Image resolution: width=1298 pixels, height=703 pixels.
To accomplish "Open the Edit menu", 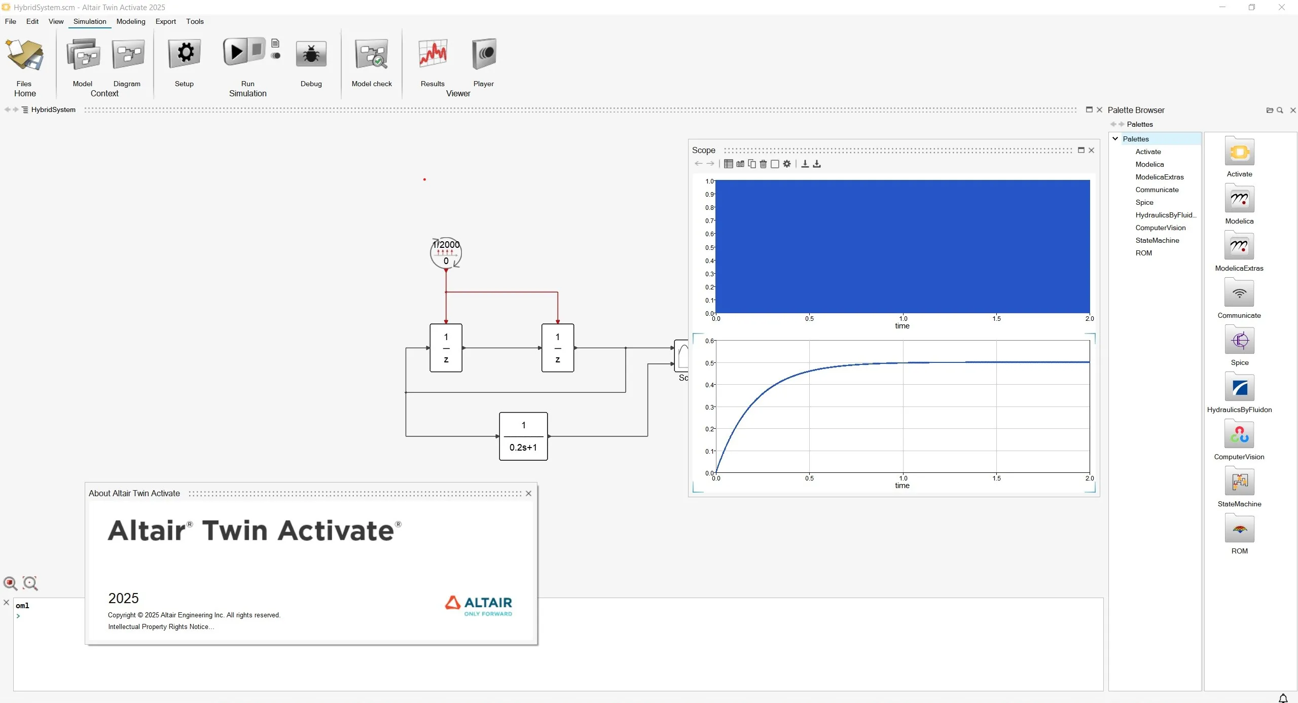I will coord(32,21).
